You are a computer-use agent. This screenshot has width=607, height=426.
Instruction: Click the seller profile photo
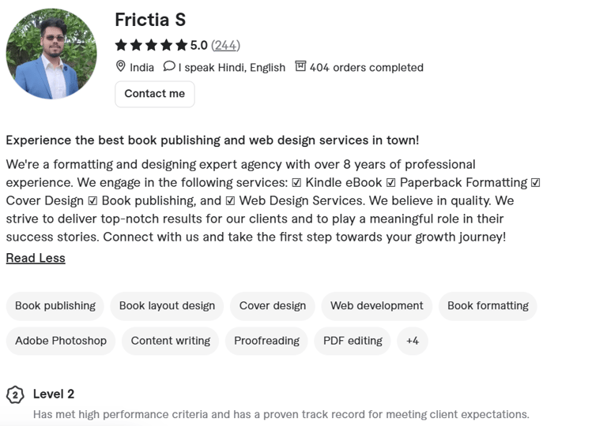pyautogui.click(x=51, y=54)
